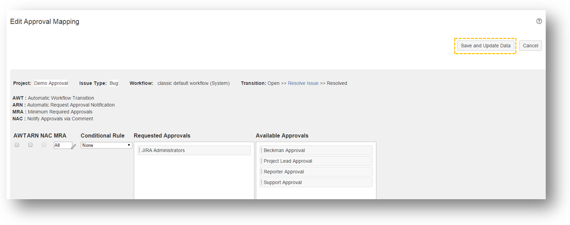Pick Project Lead Approval item
Viewport: 570px width, 225px height.
click(x=316, y=161)
